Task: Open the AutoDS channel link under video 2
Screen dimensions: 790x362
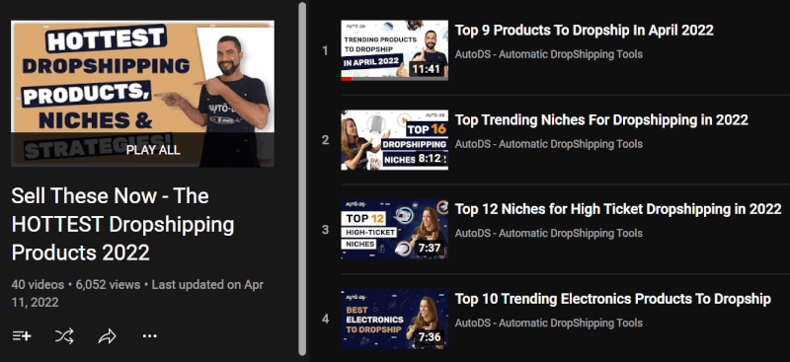Action: (x=549, y=144)
